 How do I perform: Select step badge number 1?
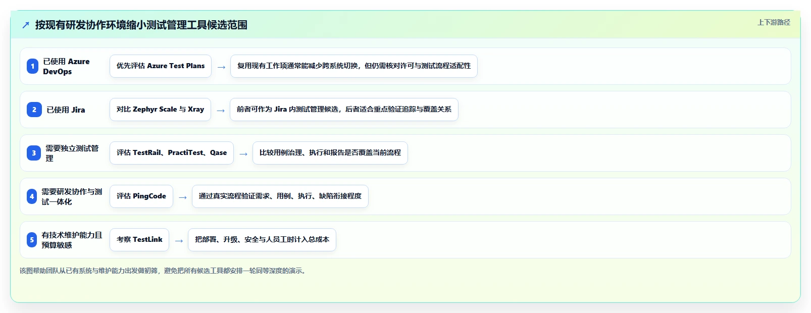[32, 66]
